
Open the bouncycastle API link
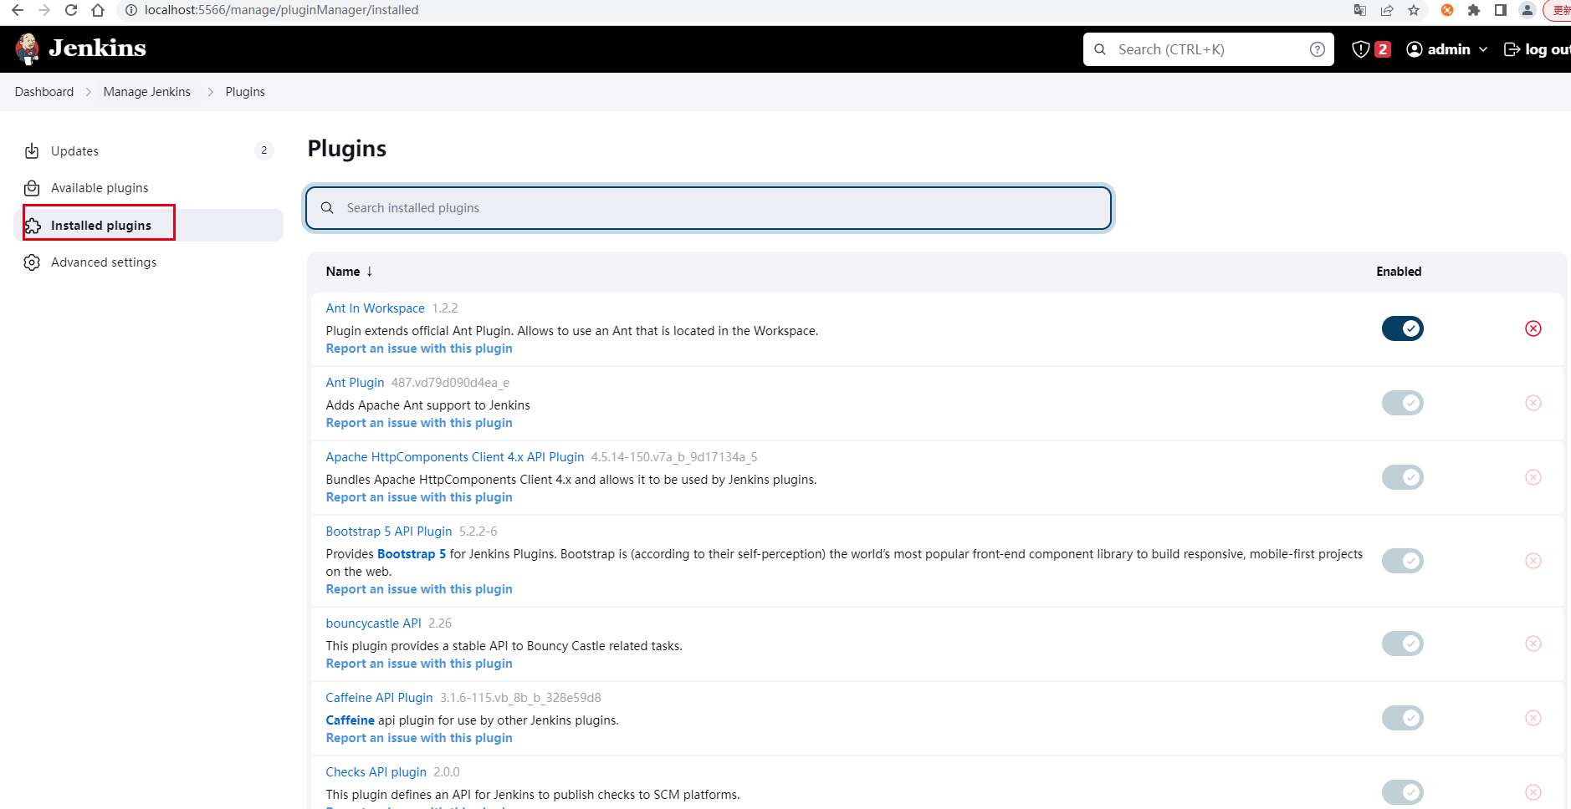coord(374,623)
